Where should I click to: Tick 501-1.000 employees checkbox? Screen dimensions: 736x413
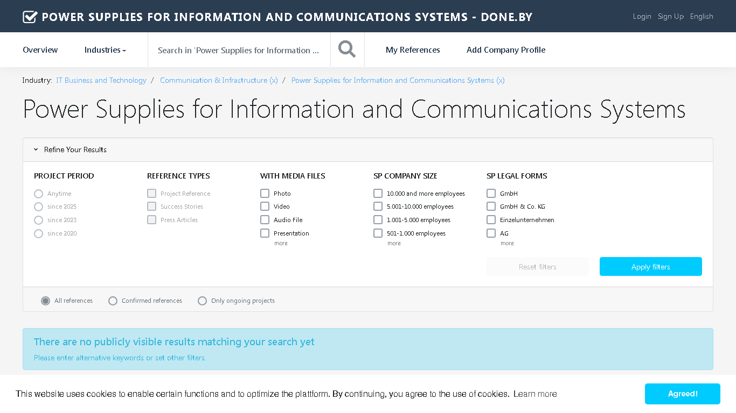(x=378, y=233)
